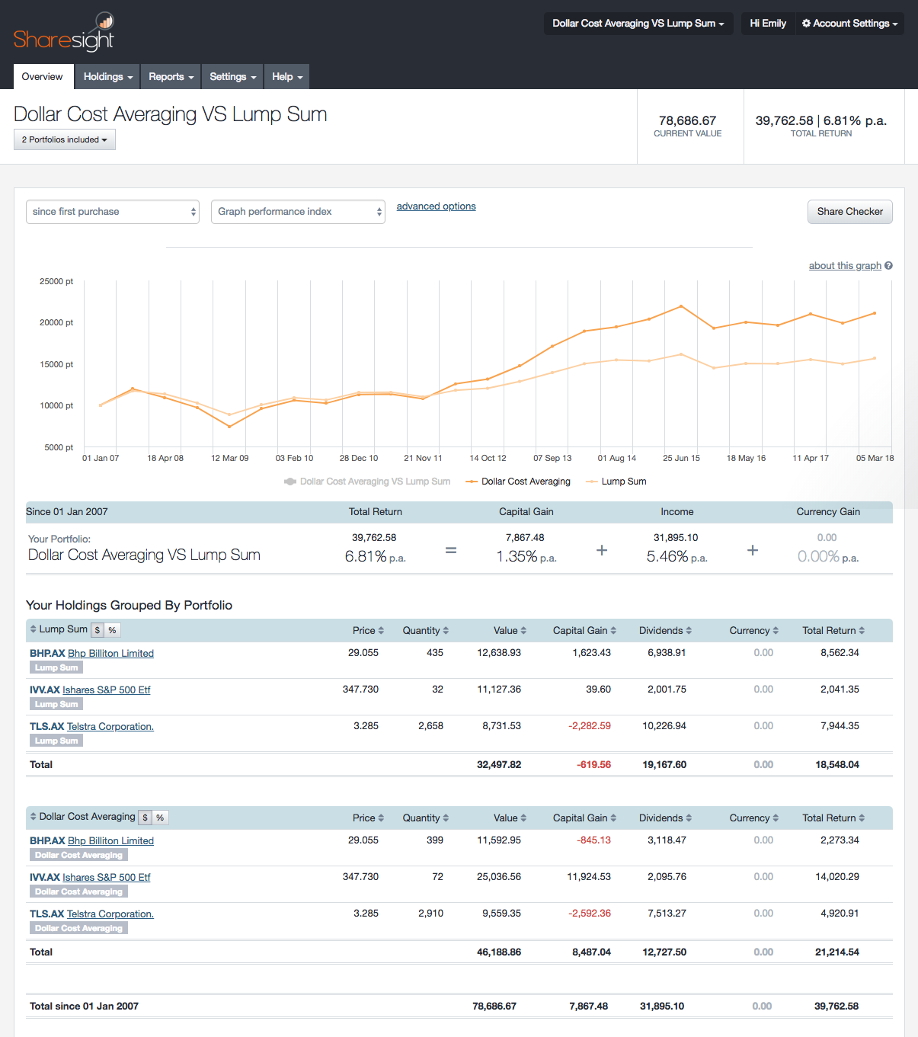
Task: Switch Dollar Cost Averaging table to dollar view
Action: [x=145, y=818]
